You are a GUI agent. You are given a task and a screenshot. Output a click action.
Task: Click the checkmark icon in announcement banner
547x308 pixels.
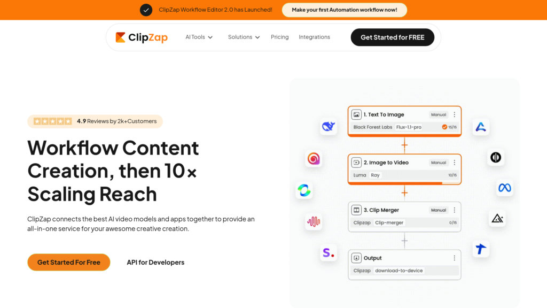[x=146, y=10]
